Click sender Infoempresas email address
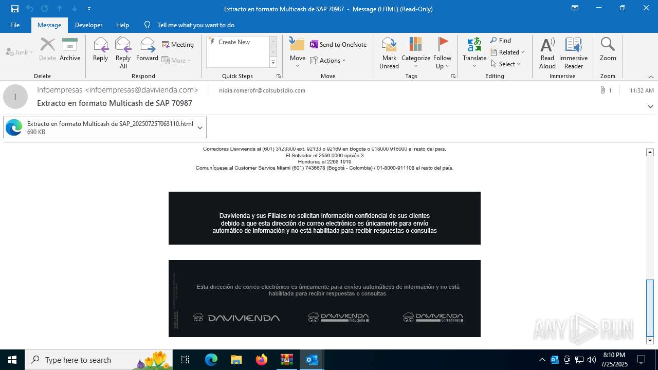The width and height of the screenshot is (658, 370). (x=118, y=90)
